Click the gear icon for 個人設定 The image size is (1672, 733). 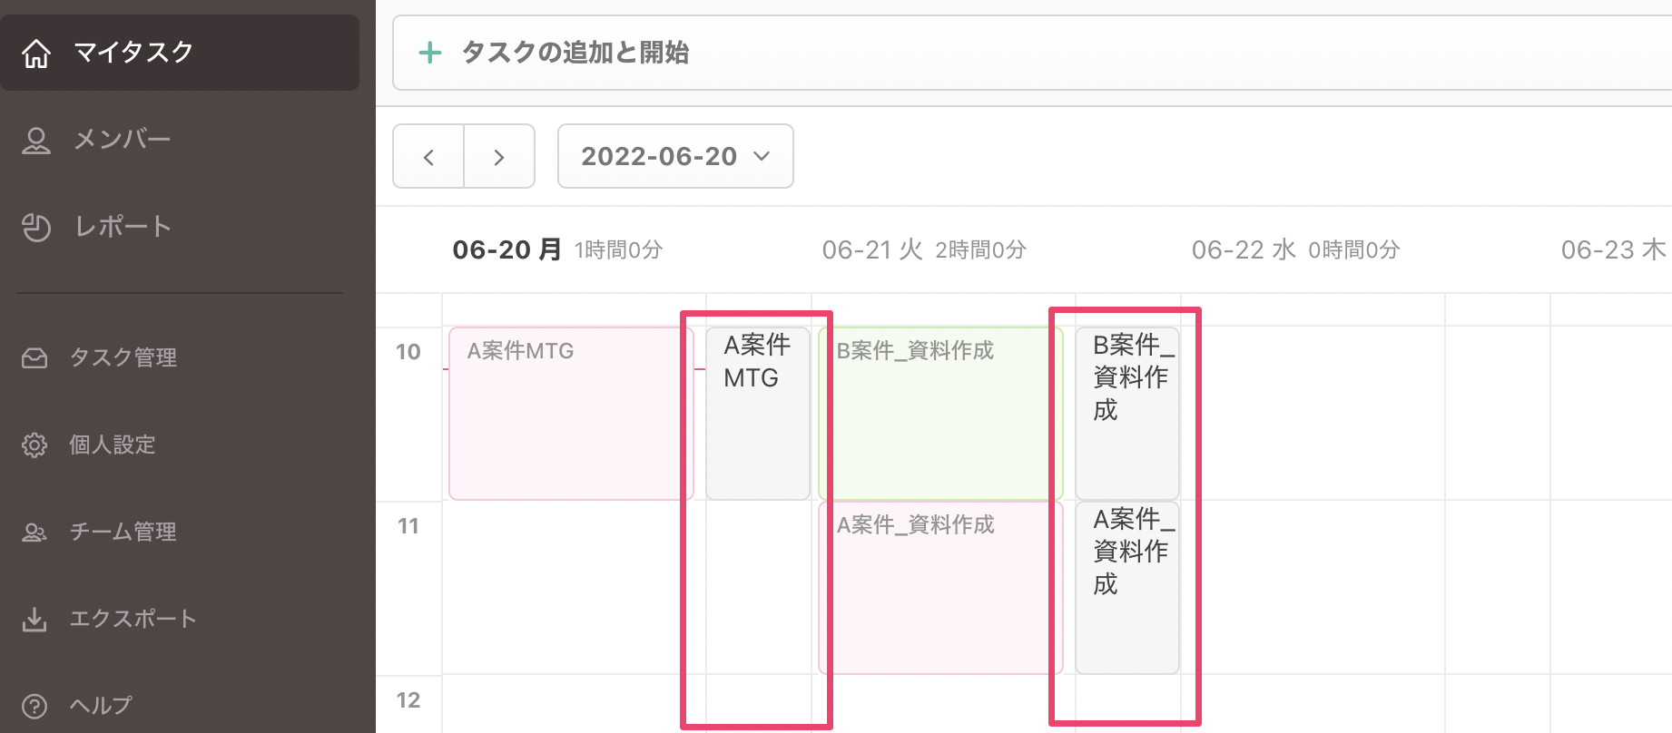point(34,445)
